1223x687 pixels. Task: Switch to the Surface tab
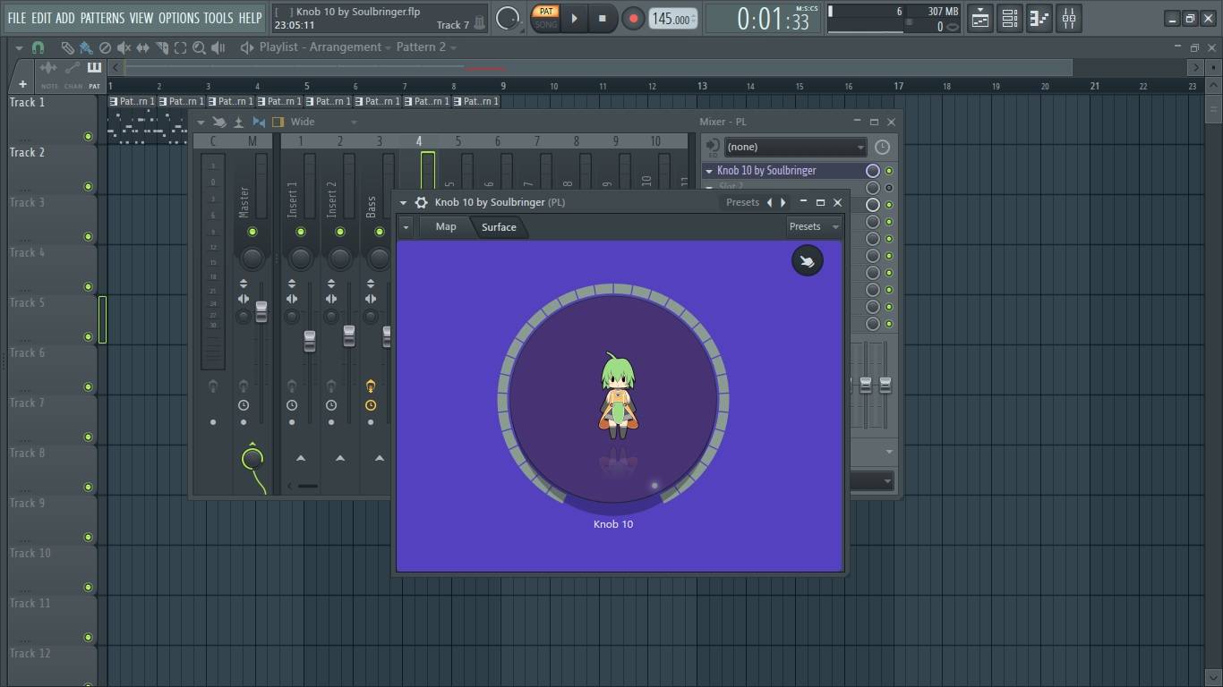click(x=499, y=227)
